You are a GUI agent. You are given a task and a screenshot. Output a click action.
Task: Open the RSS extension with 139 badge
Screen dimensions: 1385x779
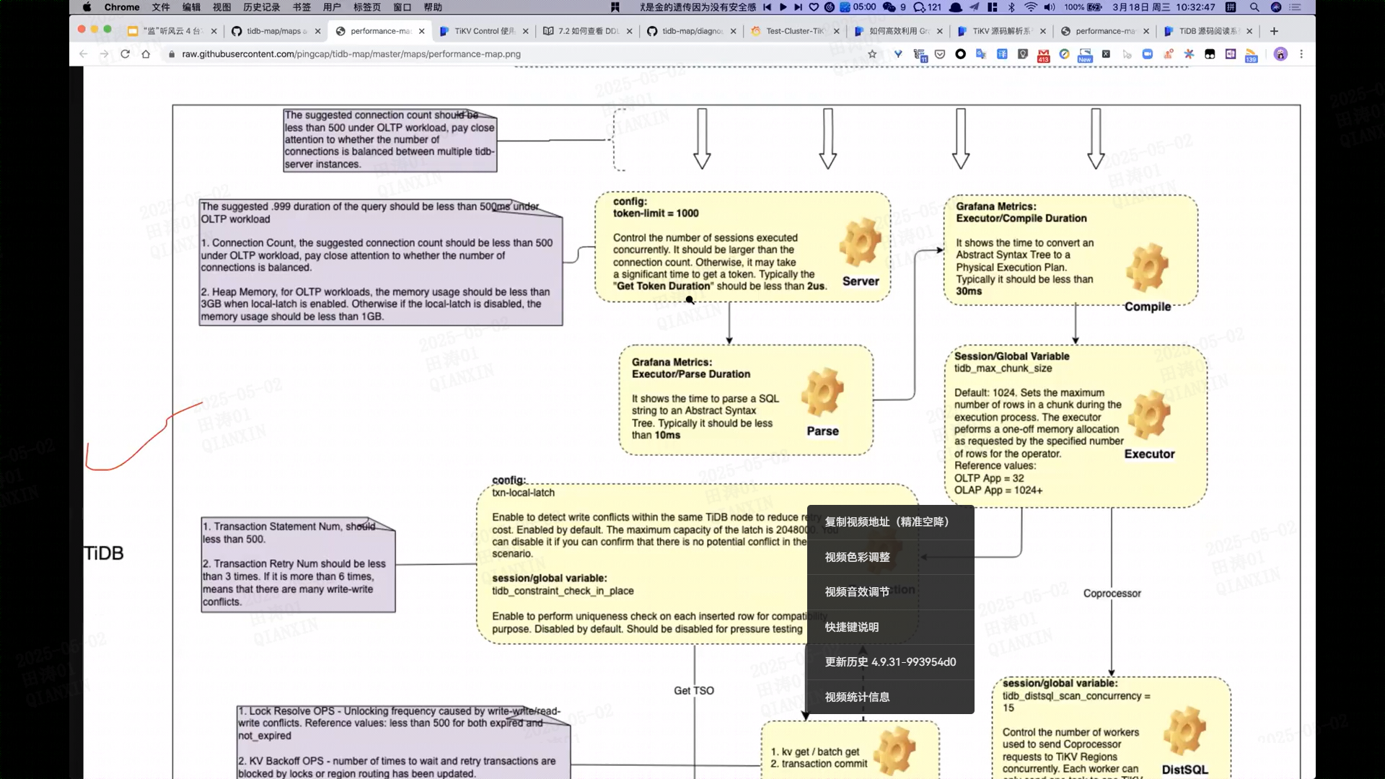pyautogui.click(x=1251, y=55)
